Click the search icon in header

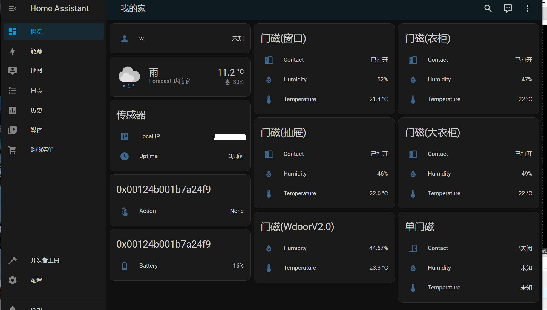[488, 8]
